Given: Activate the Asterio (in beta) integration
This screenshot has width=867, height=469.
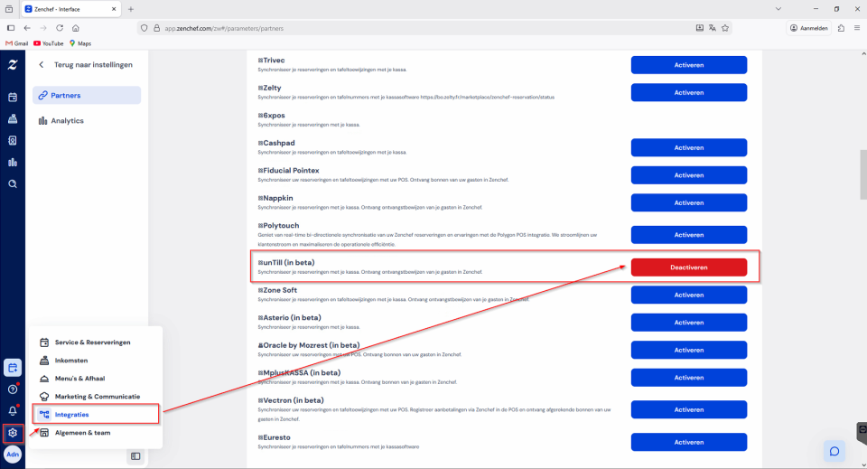Looking at the screenshot, I should coord(689,323).
